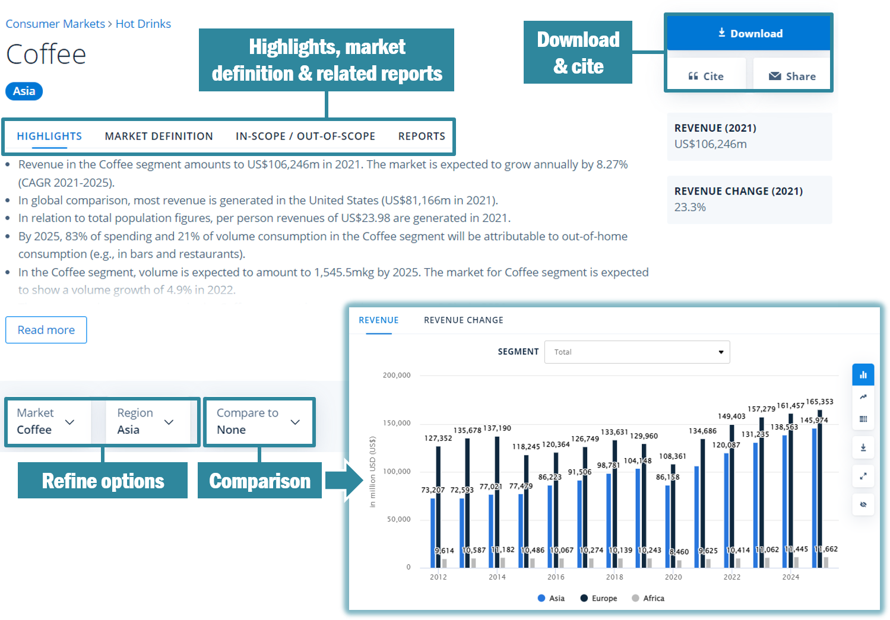The width and height of the screenshot is (890, 620).
Task: Select the bar chart view icon
Action: tap(863, 374)
